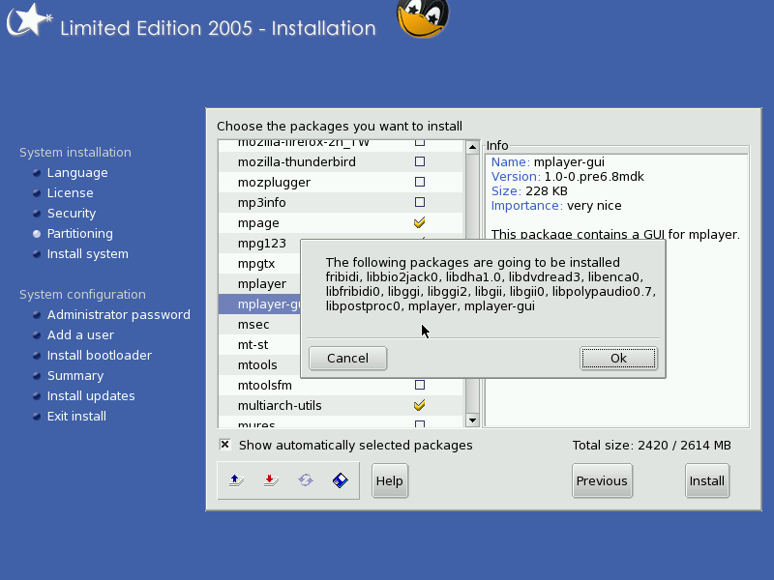Click the load selection icon with blue arrow

click(236, 479)
